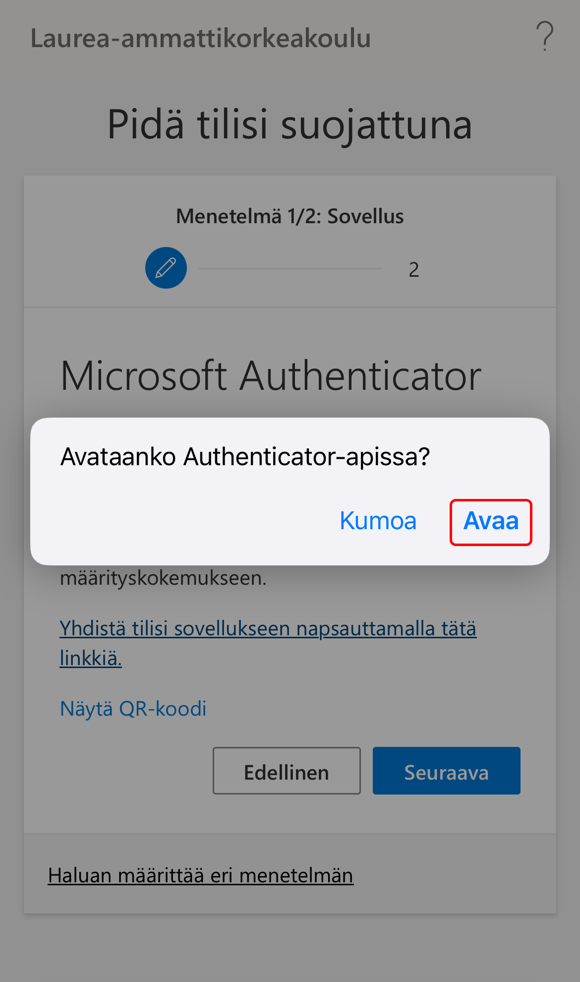The height and width of the screenshot is (982, 580).
Task: Cancel the dialog with Kumoa
Action: point(378,521)
